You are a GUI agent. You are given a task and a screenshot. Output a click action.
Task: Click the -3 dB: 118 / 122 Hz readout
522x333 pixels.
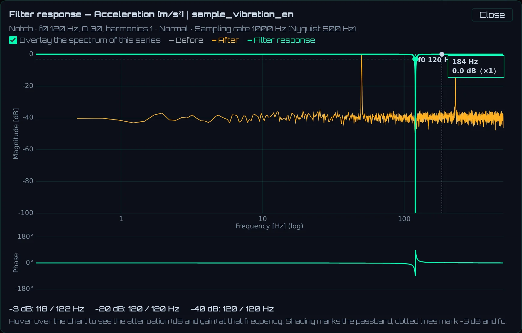[x=46, y=309]
